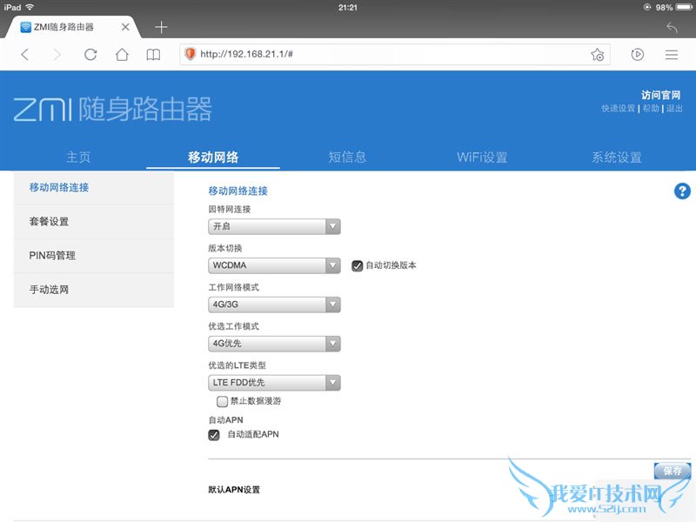Select PIN码管理 in the sidebar
This screenshot has width=696, height=522.
coord(94,256)
